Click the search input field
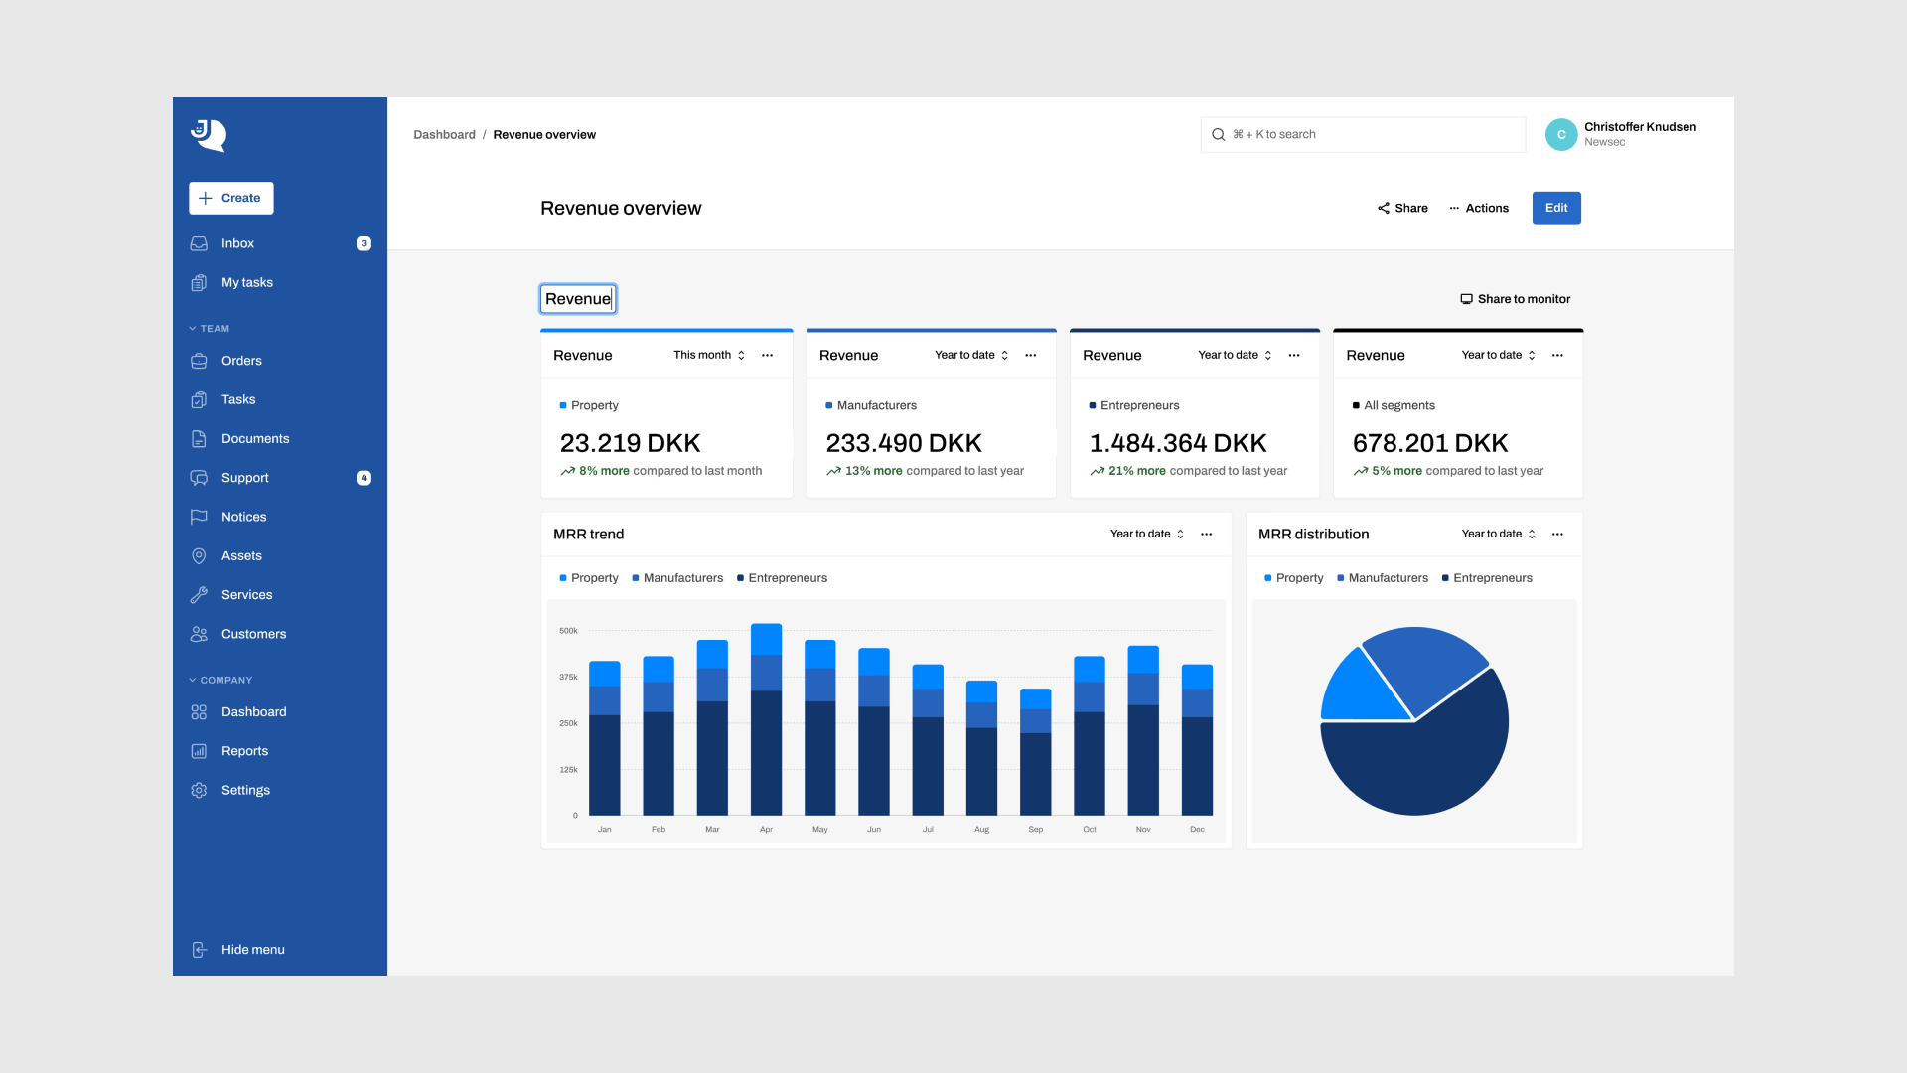The height and width of the screenshot is (1073, 1907). point(1363,135)
